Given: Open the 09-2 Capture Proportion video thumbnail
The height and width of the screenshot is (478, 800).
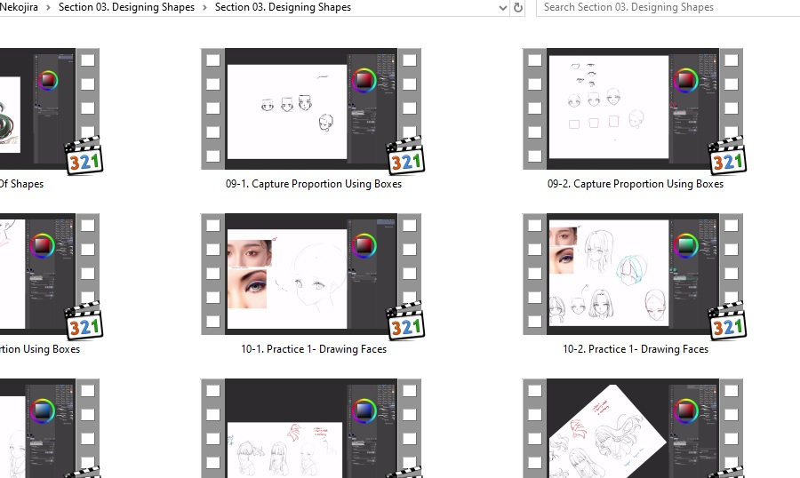Looking at the screenshot, I should (x=633, y=108).
